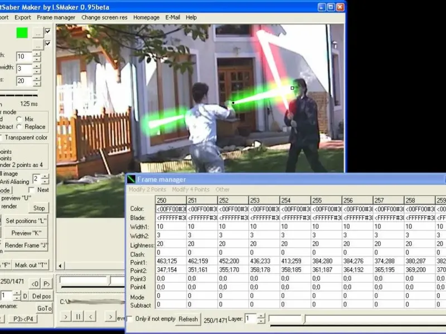
Task: Click the Layer field in Frame manager
Action: (x=250, y=318)
